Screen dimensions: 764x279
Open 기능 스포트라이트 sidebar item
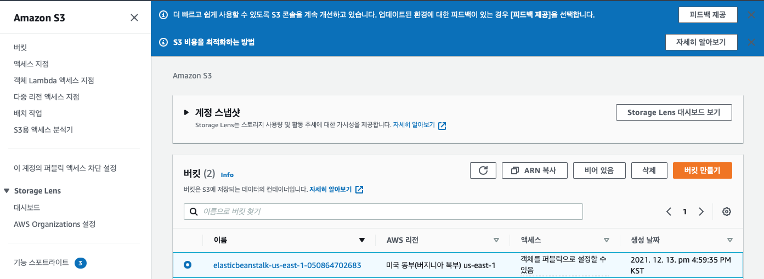point(41,263)
